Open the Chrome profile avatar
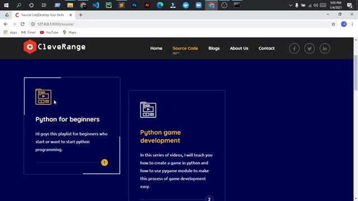The height and width of the screenshot is (201, 358). (x=344, y=24)
